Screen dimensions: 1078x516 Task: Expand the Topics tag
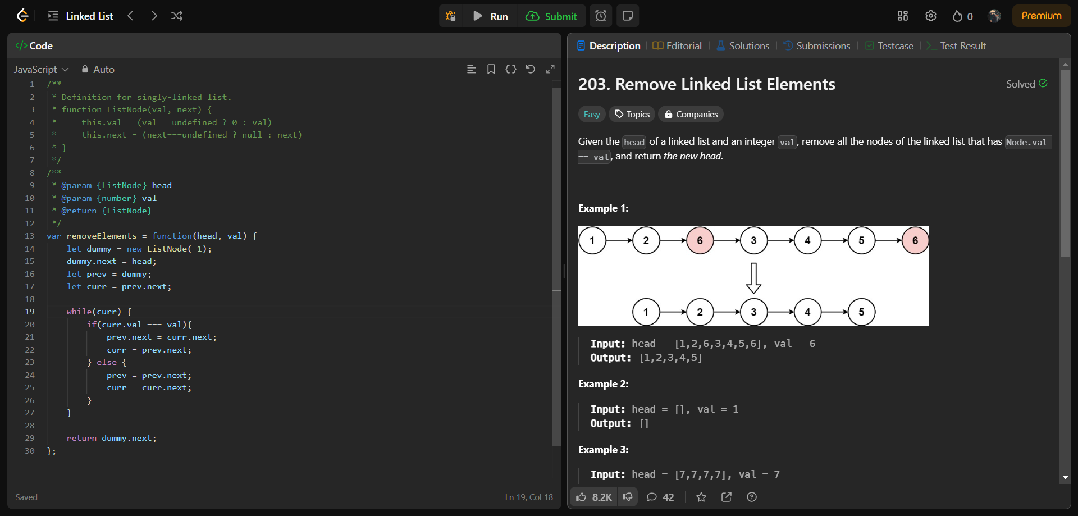pyautogui.click(x=631, y=114)
